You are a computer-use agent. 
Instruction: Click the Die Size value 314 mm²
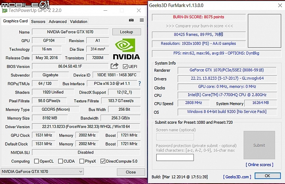click(98, 49)
